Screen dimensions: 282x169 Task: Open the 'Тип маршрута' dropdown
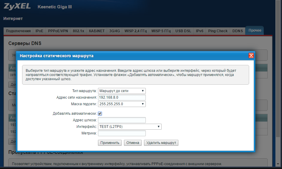pyautogui.click(x=122, y=91)
